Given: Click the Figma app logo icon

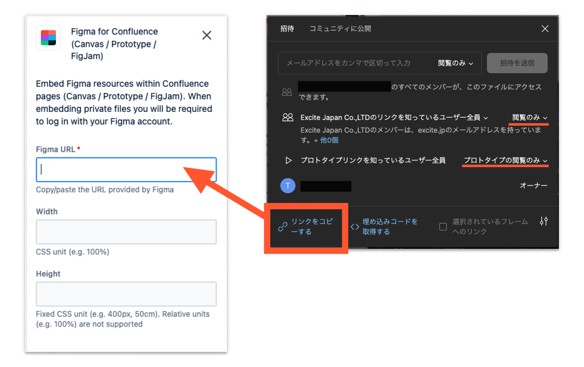Looking at the screenshot, I should [48, 37].
